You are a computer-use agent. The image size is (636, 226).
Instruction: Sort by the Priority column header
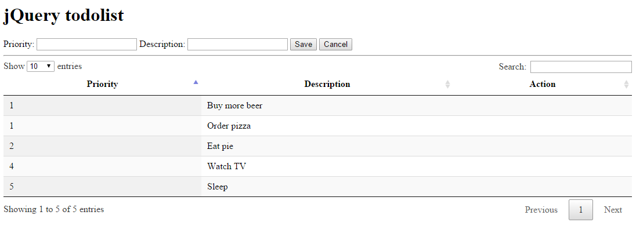[102, 84]
